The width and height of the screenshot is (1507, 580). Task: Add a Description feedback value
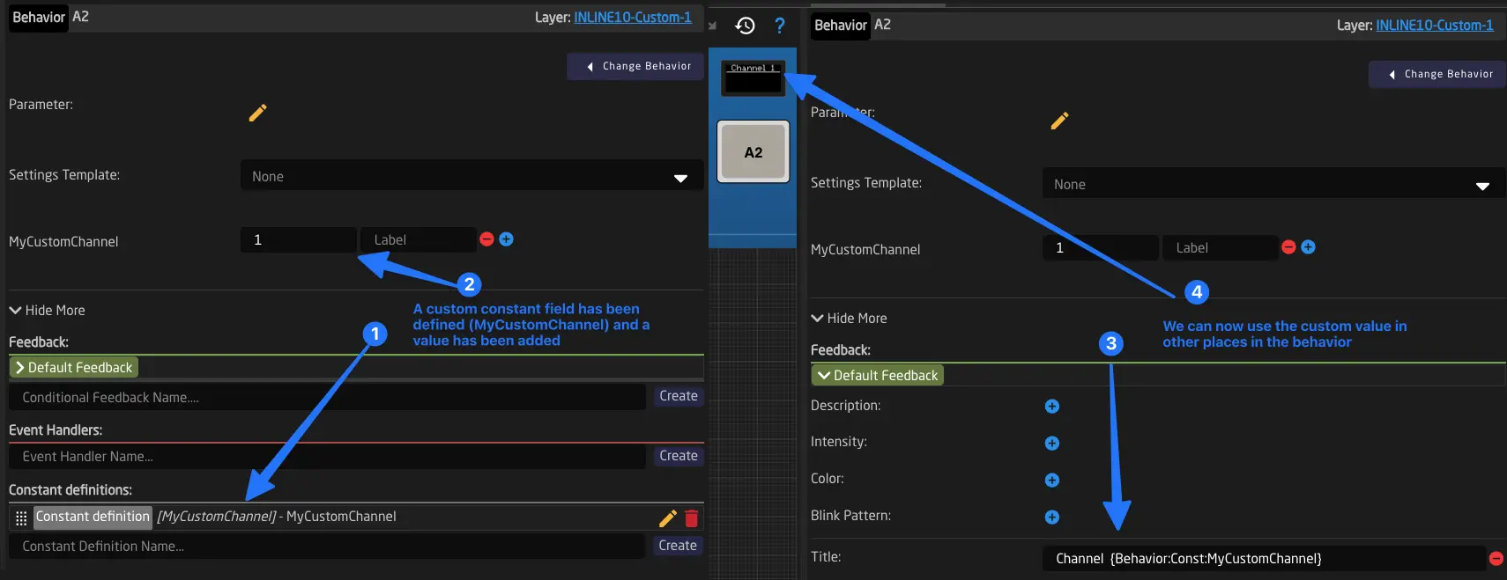tap(1051, 406)
